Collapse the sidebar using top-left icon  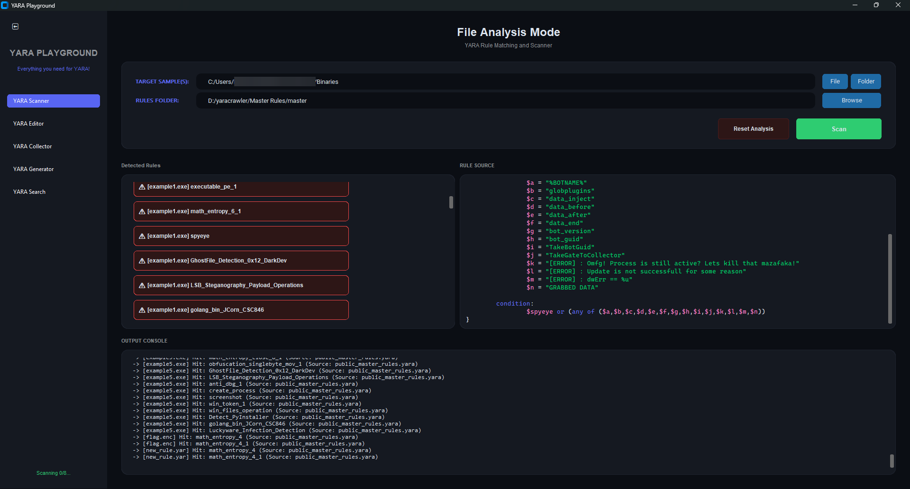[x=15, y=27]
